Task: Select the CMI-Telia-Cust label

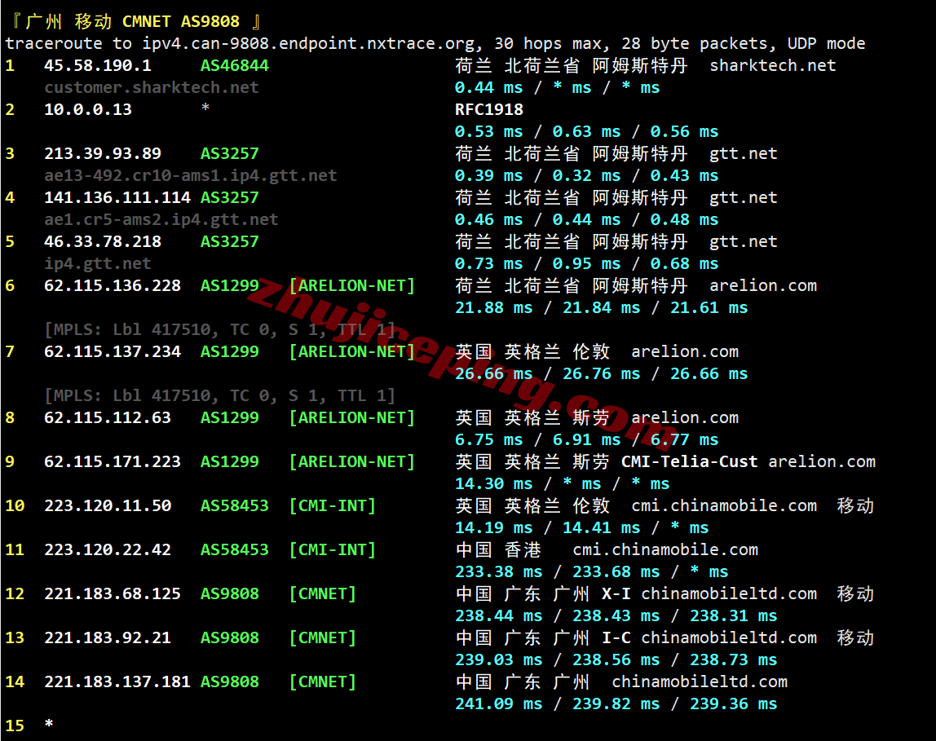Action: coord(690,462)
